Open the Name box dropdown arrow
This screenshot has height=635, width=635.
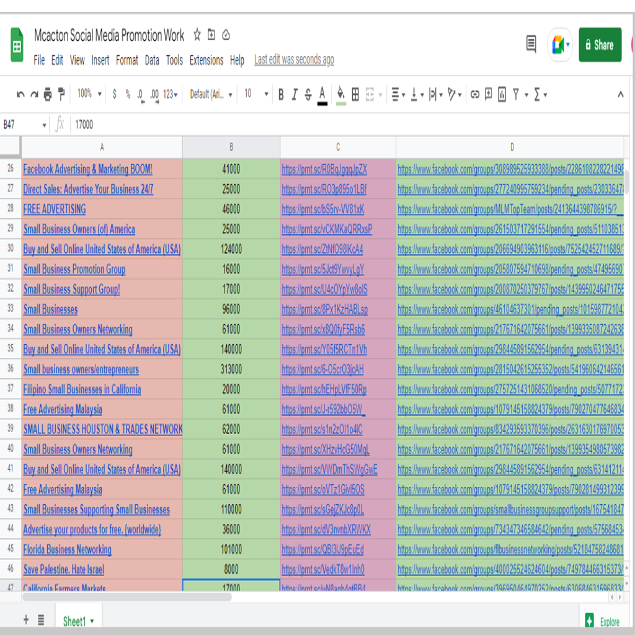coord(44,125)
